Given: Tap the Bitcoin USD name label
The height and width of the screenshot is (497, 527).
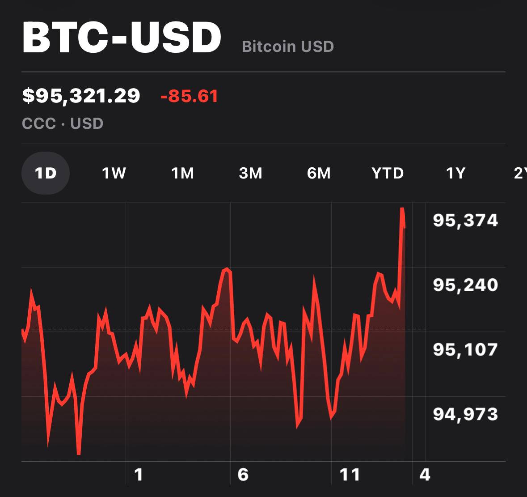Looking at the screenshot, I should (287, 47).
